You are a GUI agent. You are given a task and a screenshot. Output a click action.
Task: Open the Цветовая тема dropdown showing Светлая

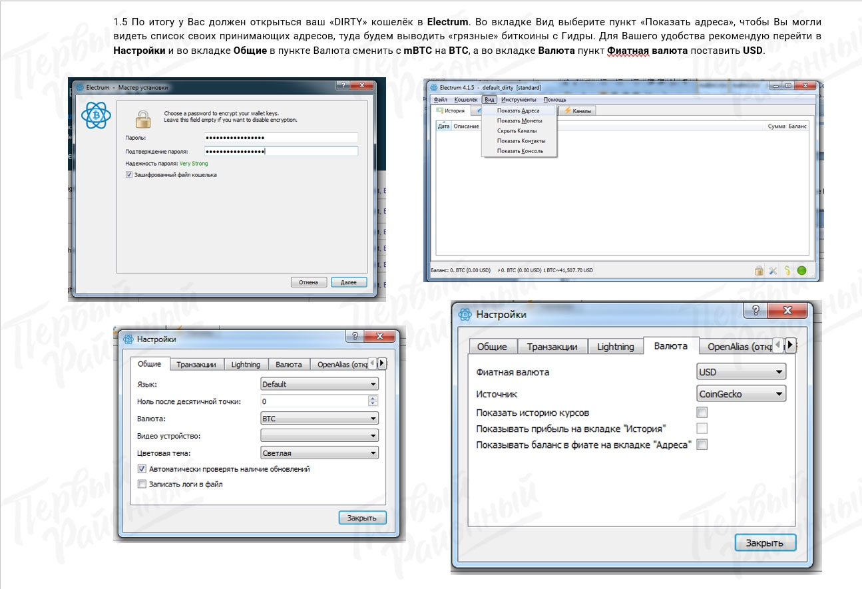320,453
